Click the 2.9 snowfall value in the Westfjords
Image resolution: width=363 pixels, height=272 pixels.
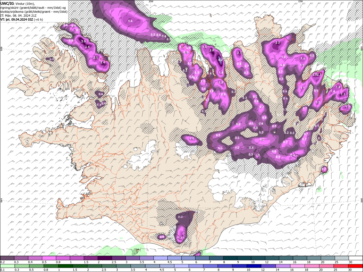(83, 41)
